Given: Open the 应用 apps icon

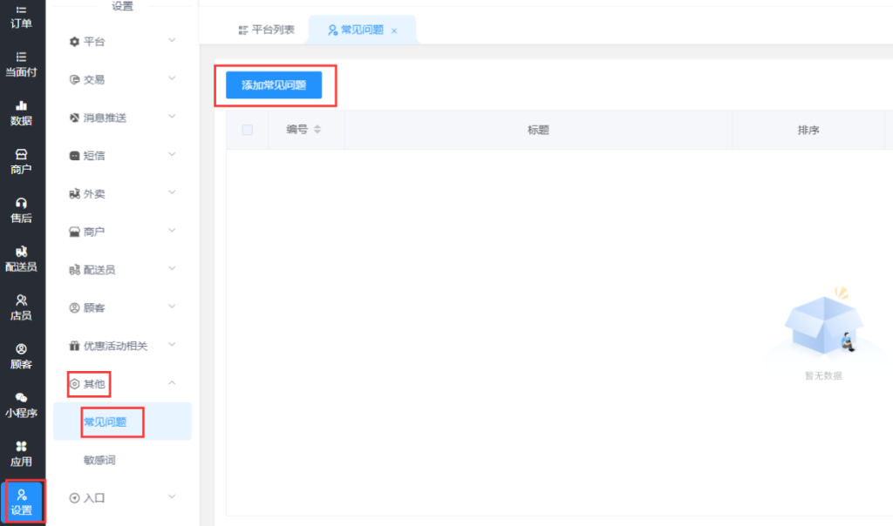Looking at the screenshot, I should [x=22, y=453].
